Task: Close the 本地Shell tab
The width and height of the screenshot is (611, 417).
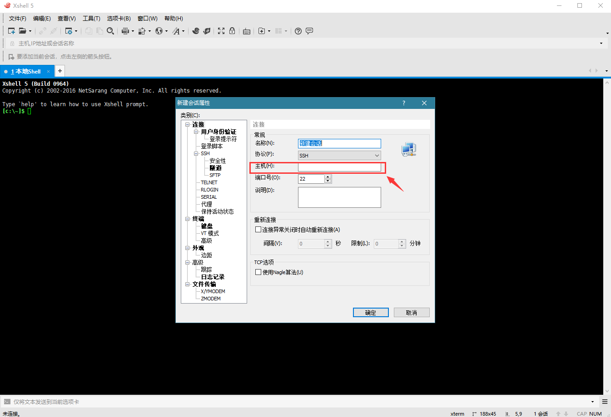Action: coord(48,71)
